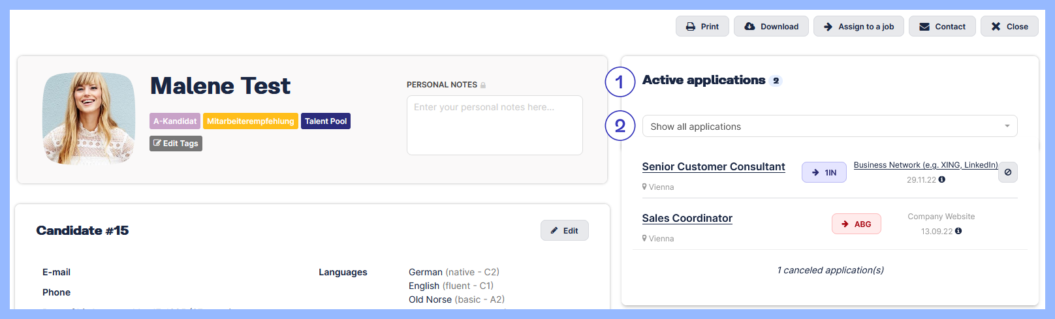The width and height of the screenshot is (1055, 319).
Task: Open the Sales Coordinator application
Action: (687, 219)
